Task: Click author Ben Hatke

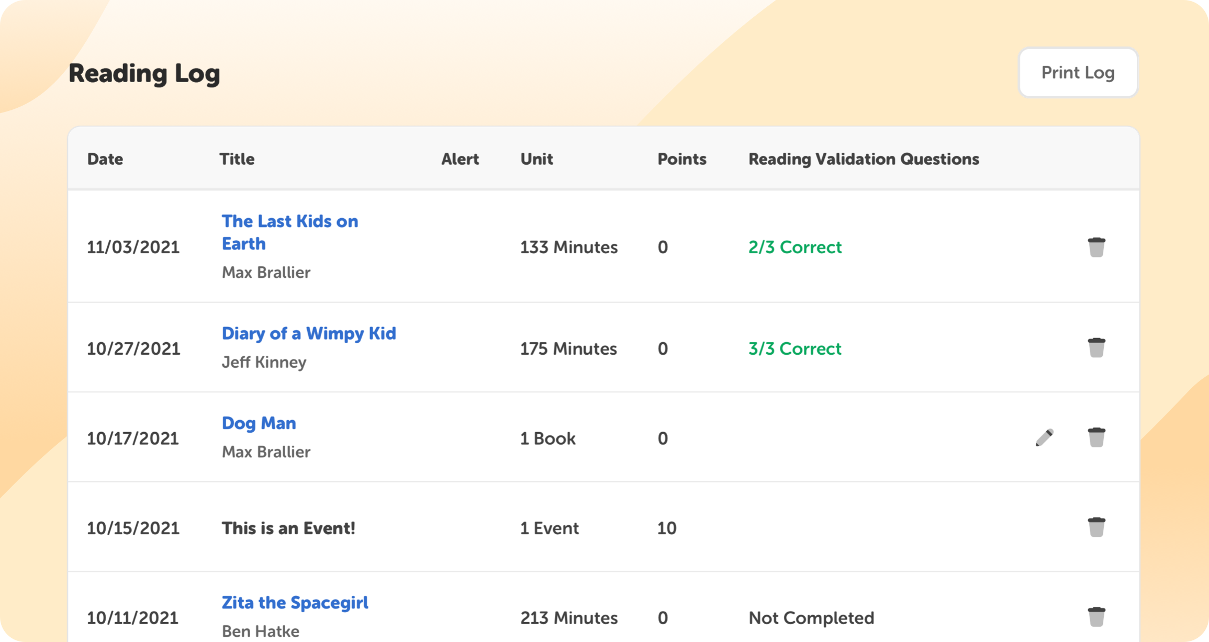Action: [x=261, y=631]
